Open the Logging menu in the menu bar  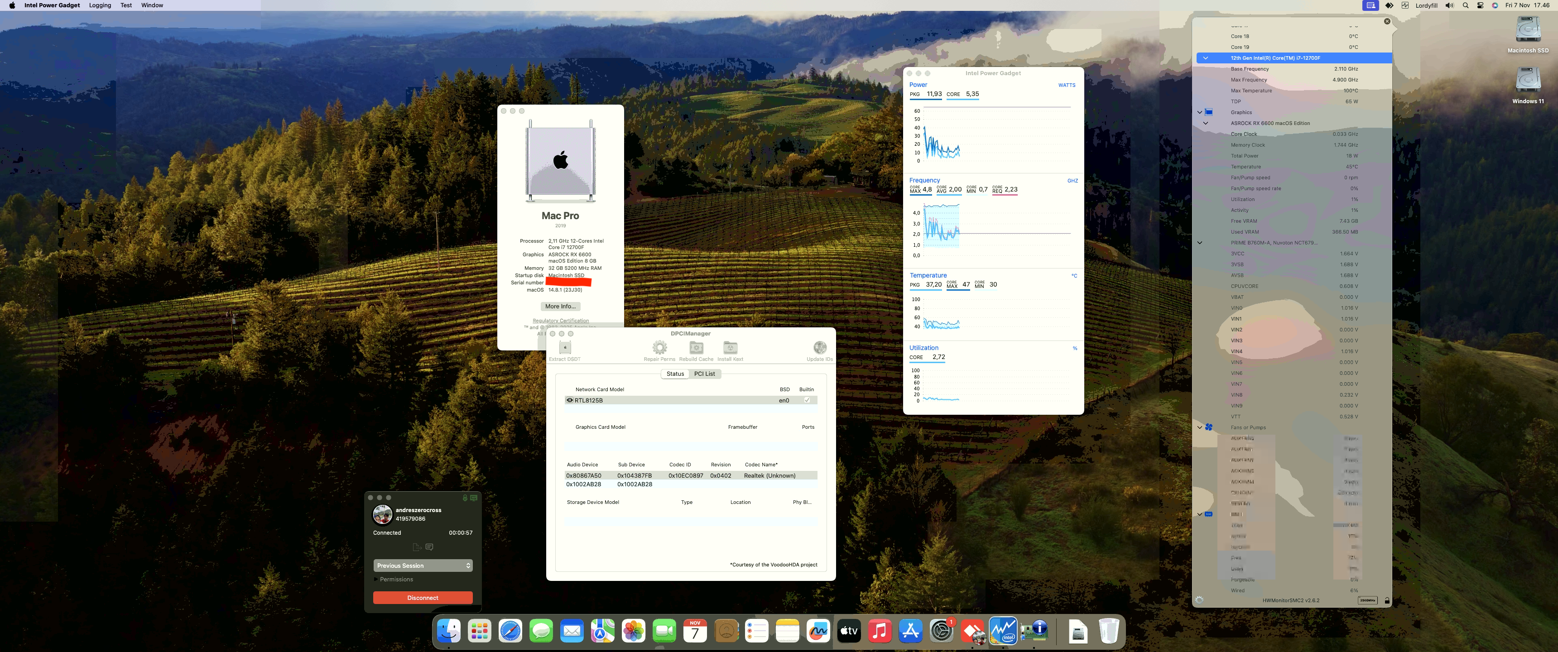pyautogui.click(x=100, y=5)
